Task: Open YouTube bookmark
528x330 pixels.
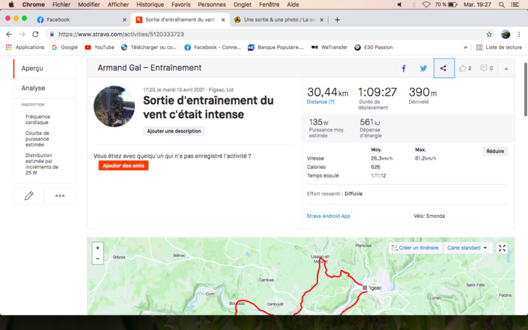Action: point(100,48)
